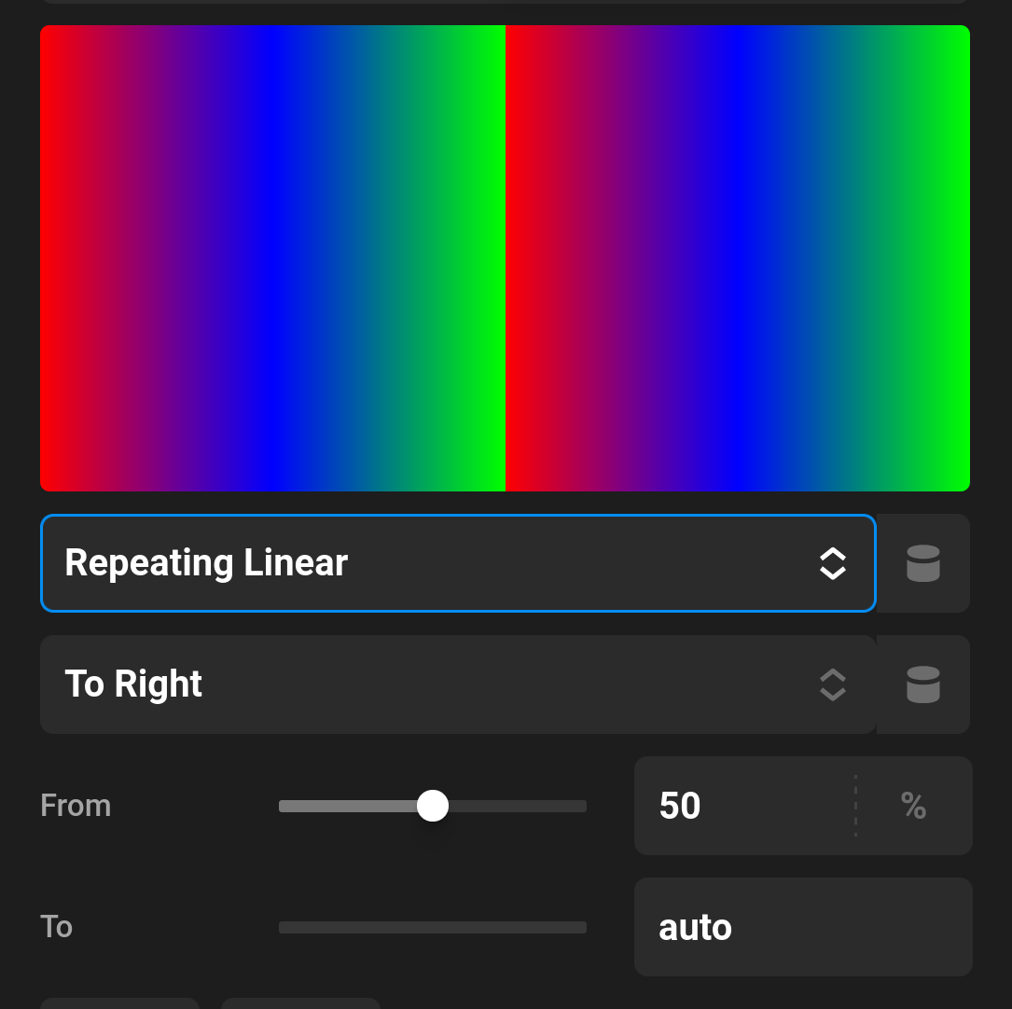Click the variable icon beside Repeating Linear
The height and width of the screenshot is (1009, 1012).
click(x=922, y=563)
